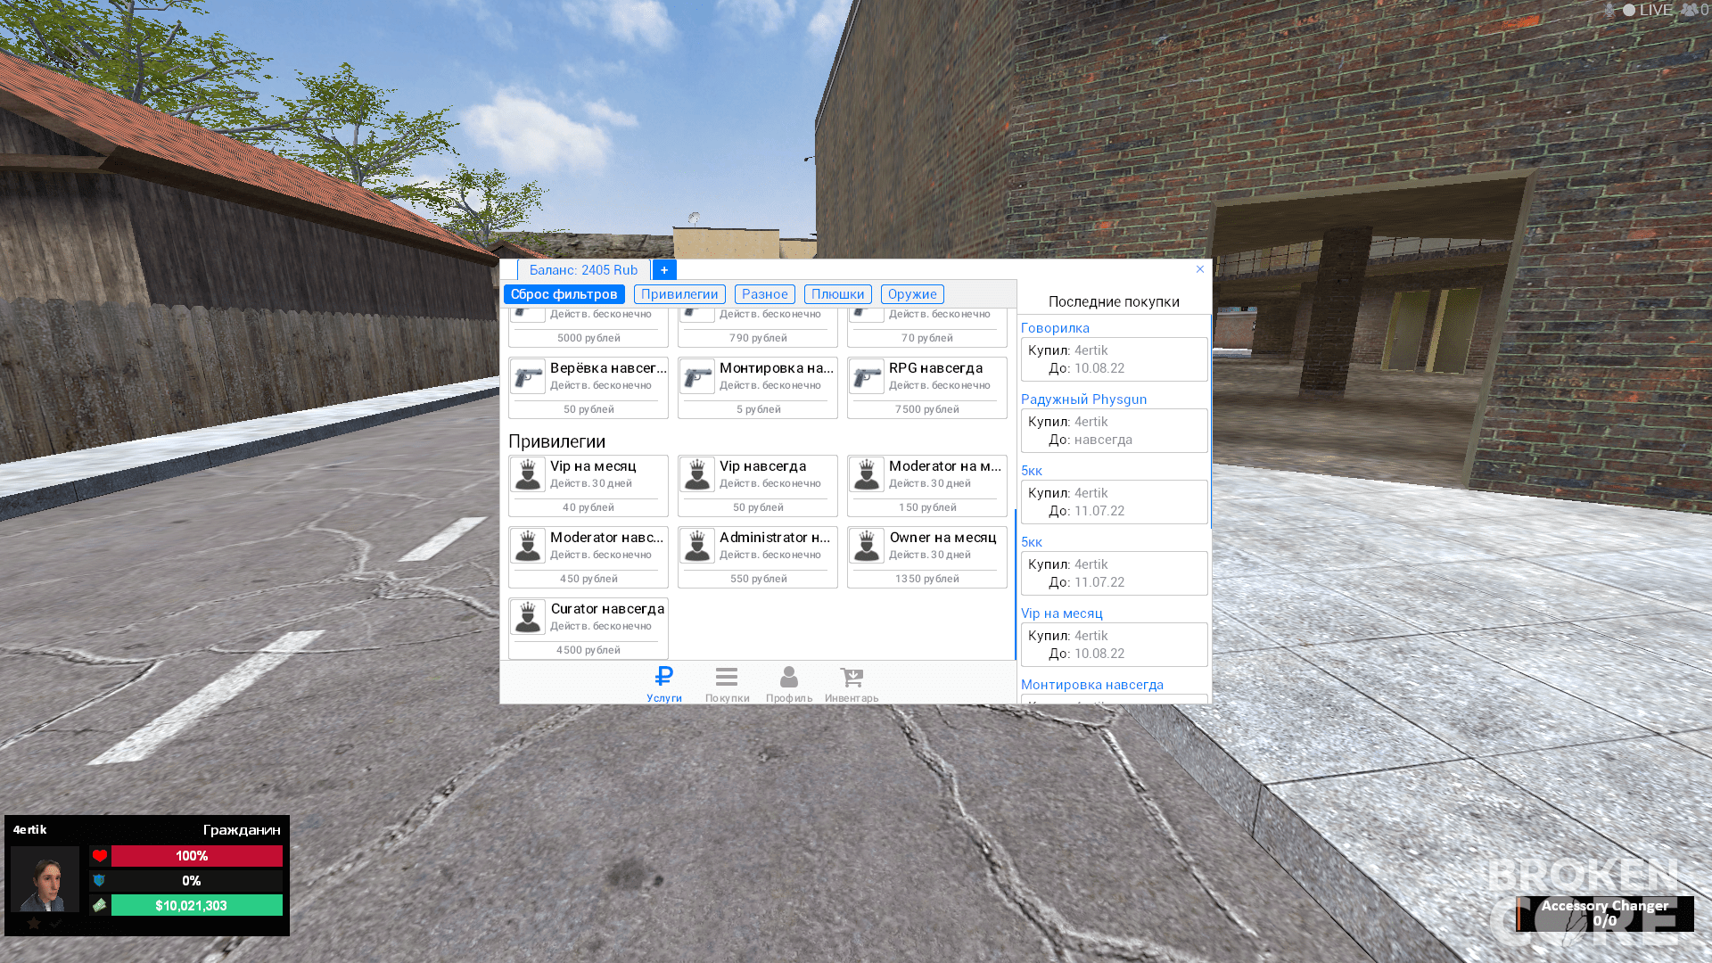Click the pistol icon of Верёвка навсегда

528,376
